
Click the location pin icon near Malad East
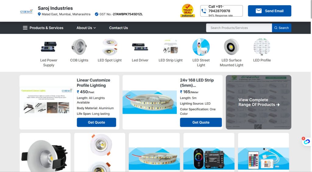coord(39,14)
